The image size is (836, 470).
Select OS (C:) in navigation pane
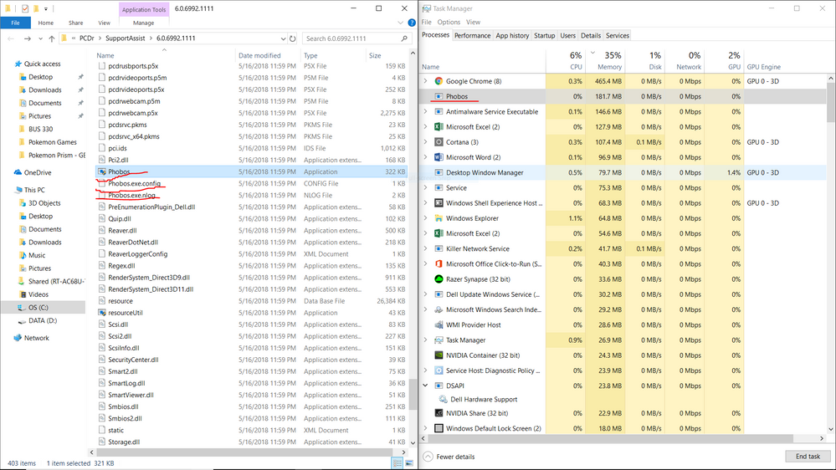point(44,308)
